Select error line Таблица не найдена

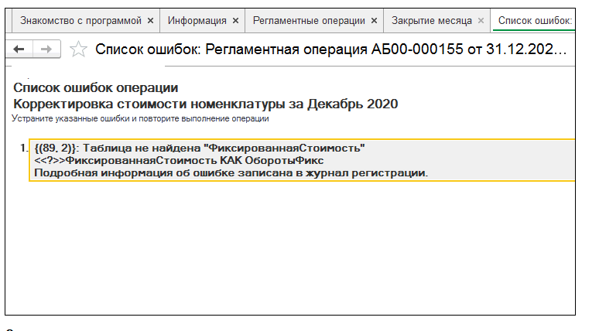[200, 148]
